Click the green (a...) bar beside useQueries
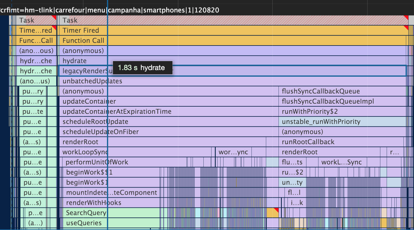The width and height of the screenshot is (414, 230). (x=35, y=224)
